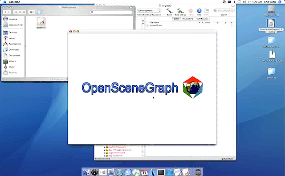This screenshot has height=176, width=285.
Task: Open Pictures in the Finder sidebar
Action: 10,72
